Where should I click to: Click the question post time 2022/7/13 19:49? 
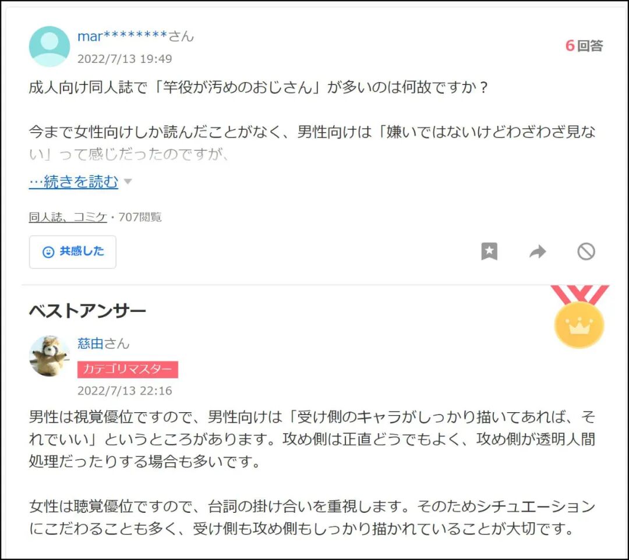pyautogui.click(x=125, y=59)
